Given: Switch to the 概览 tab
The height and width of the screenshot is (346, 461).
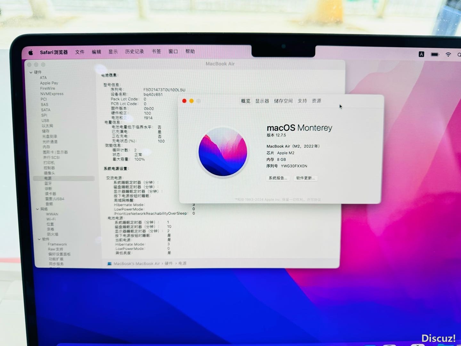Looking at the screenshot, I should (x=246, y=101).
